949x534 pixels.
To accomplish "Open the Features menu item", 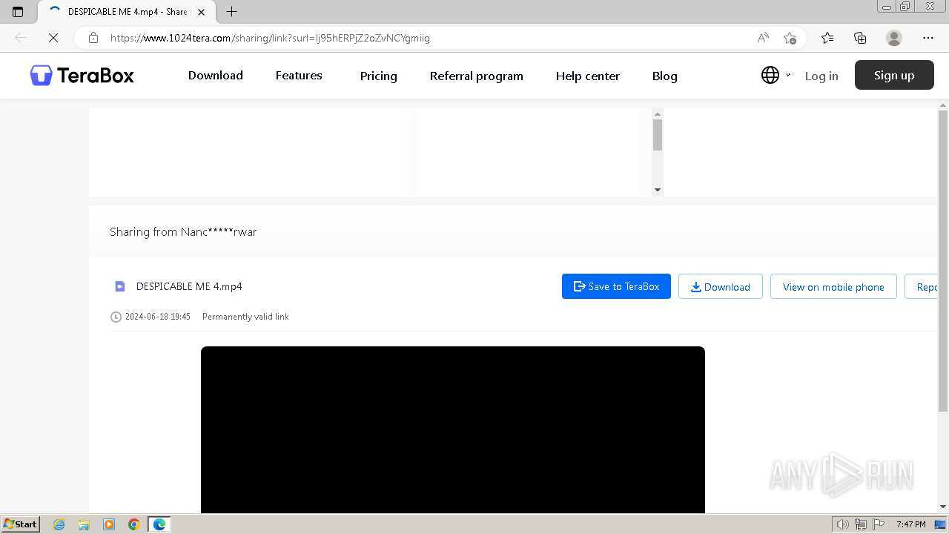I will [x=299, y=76].
